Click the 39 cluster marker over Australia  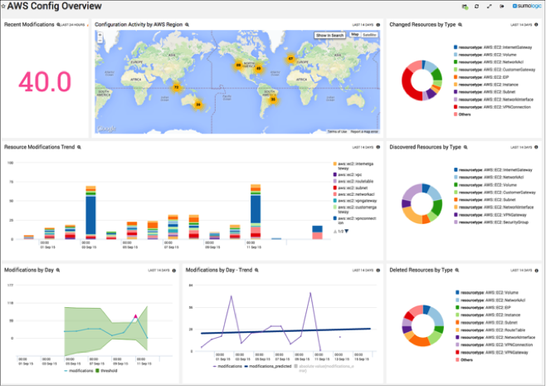click(198, 105)
